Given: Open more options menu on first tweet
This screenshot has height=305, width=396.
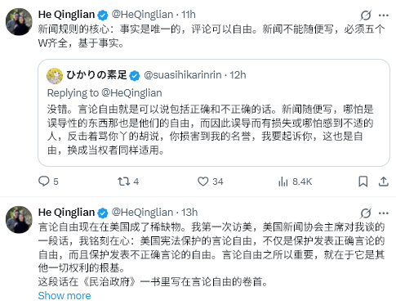Looking at the screenshot, I should pyautogui.click(x=384, y=16).
